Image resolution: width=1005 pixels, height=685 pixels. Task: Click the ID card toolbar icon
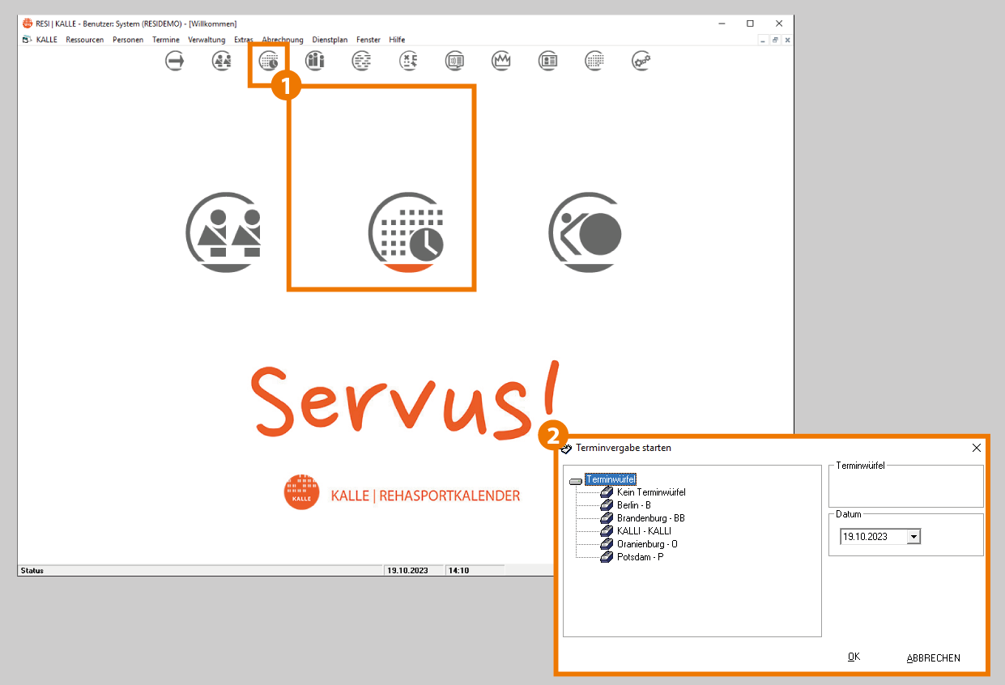tap(548, 61)
